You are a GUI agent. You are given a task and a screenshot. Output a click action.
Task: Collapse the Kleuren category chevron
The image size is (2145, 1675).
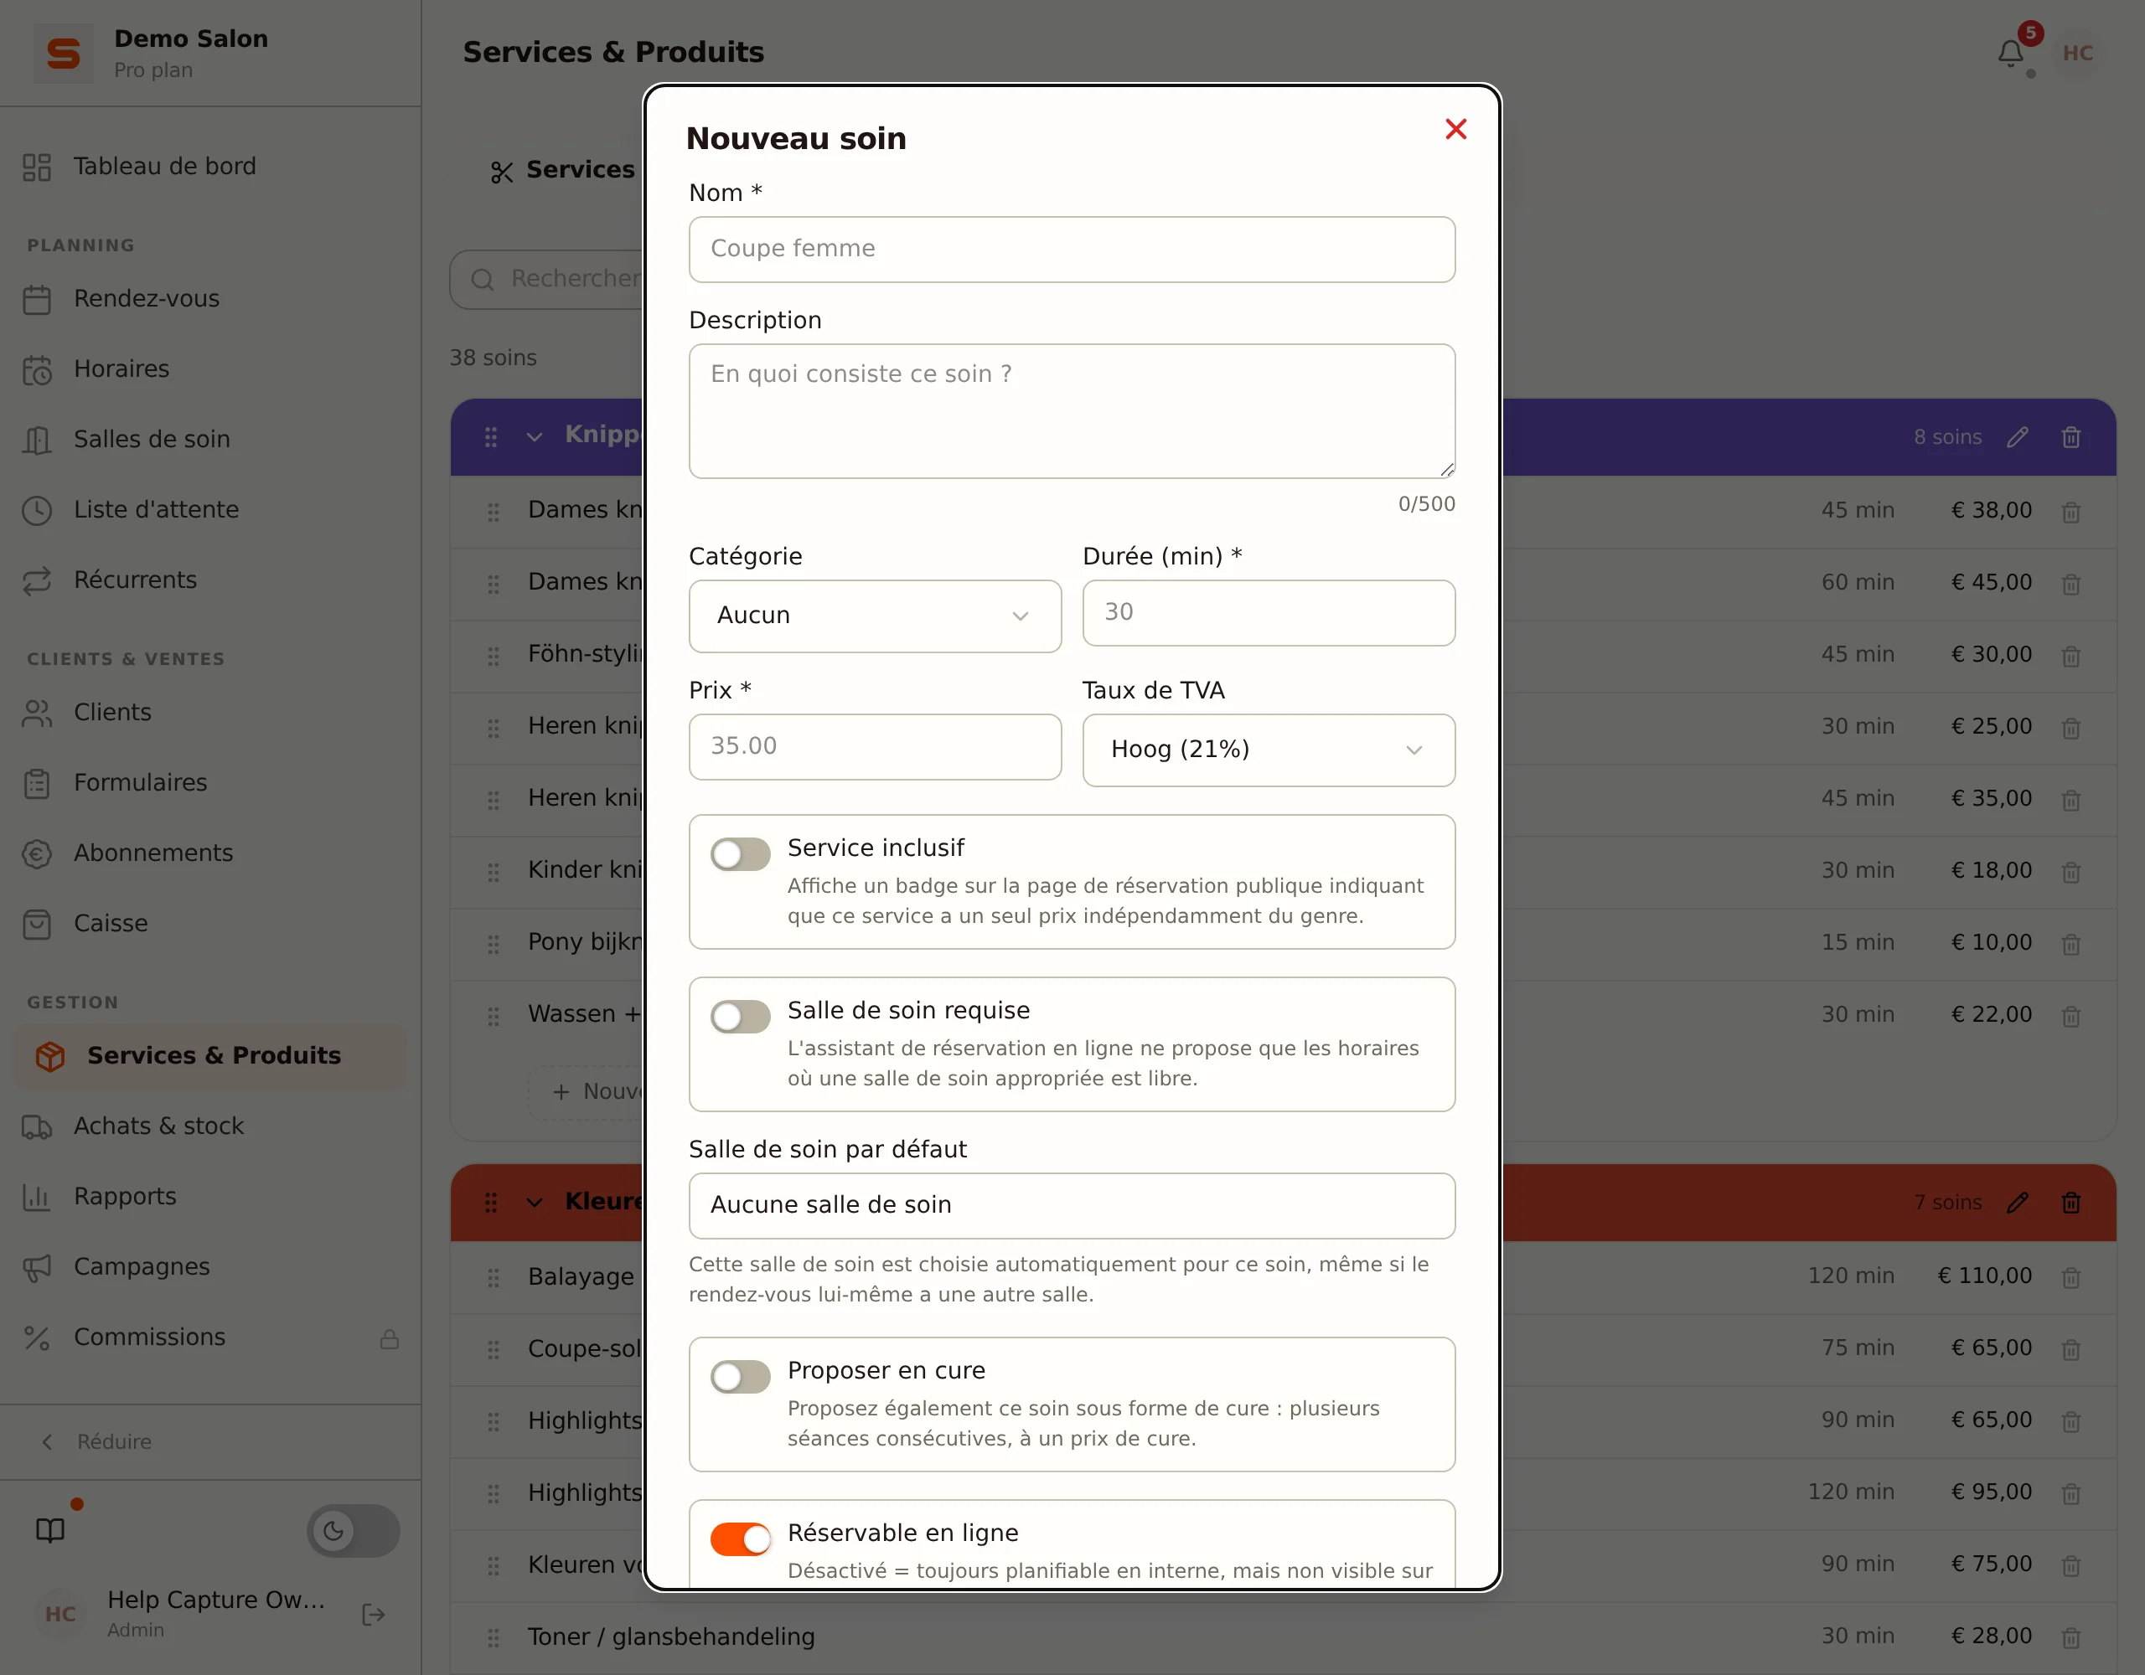coord(535,1202)
